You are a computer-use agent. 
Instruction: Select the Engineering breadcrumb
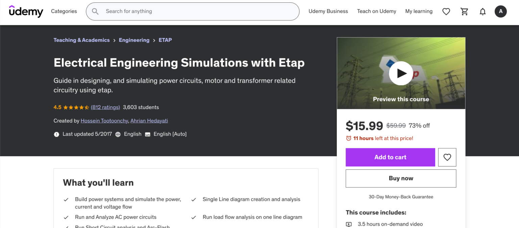pos(134,40)
